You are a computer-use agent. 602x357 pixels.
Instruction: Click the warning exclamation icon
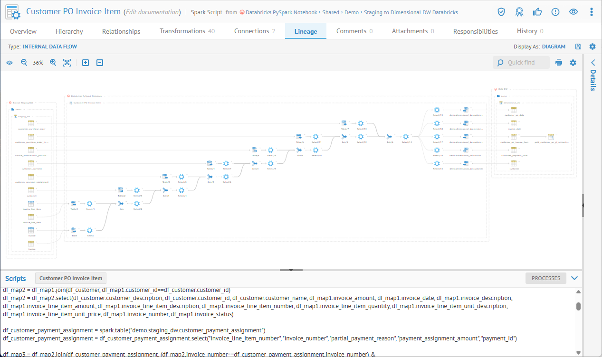555,12
